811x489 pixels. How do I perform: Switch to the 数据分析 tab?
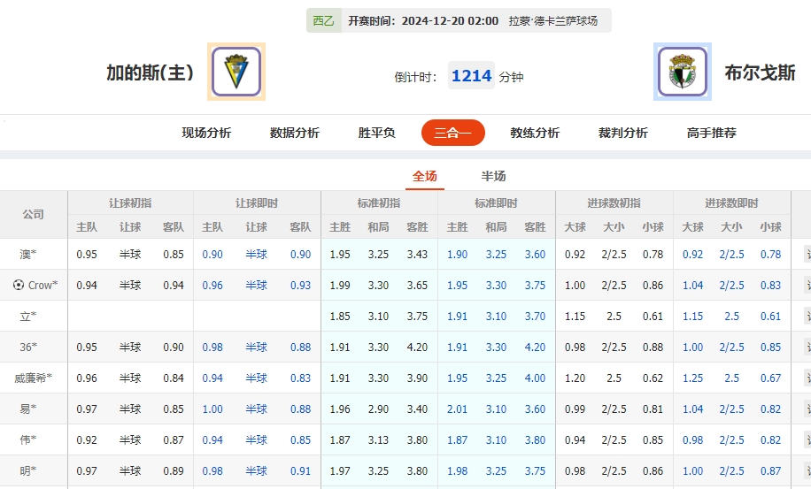tap(295, 133)
